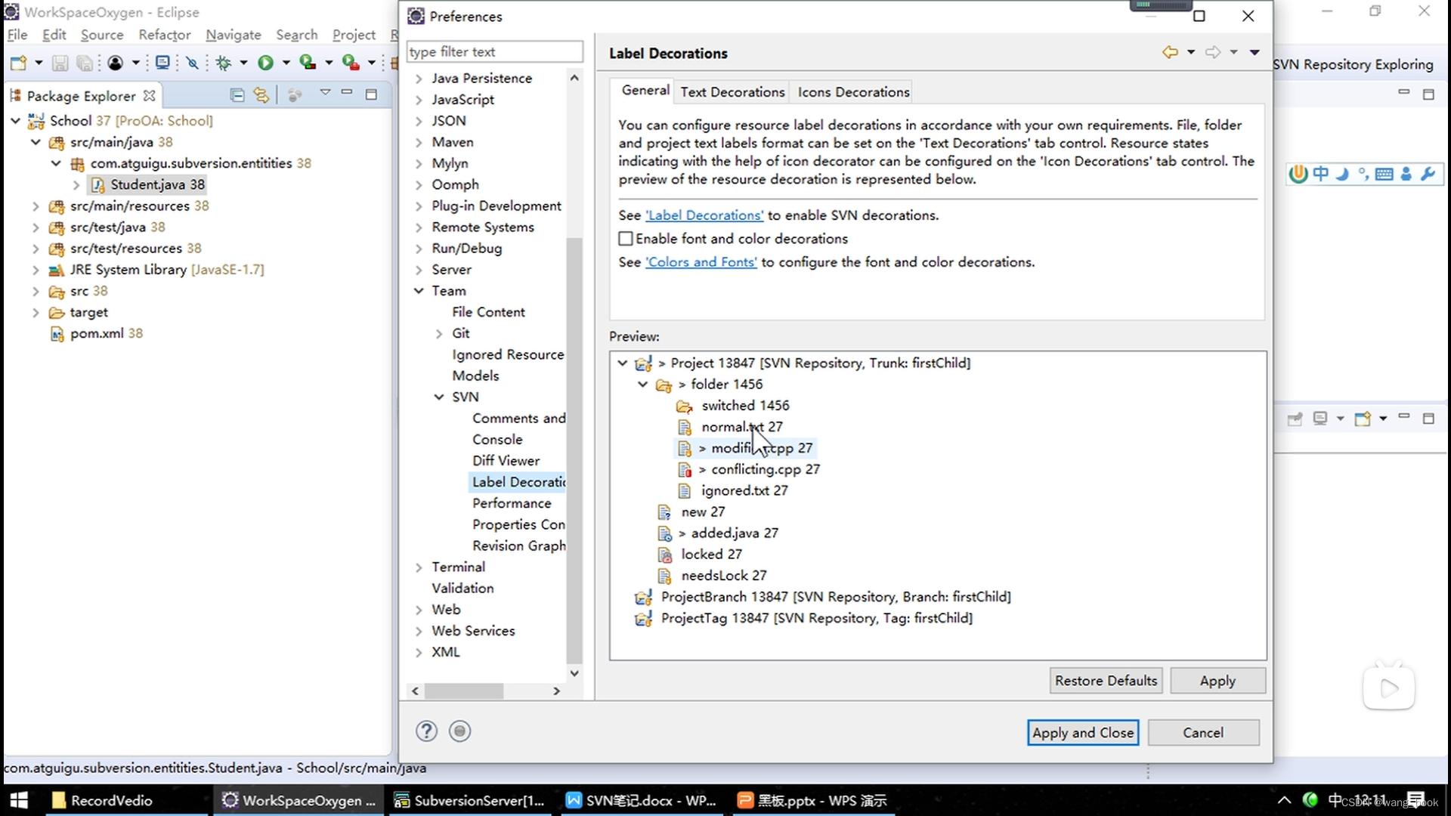Open back-history dropdown next to back arrow

pyautogui.click(x=1191, y=52)
